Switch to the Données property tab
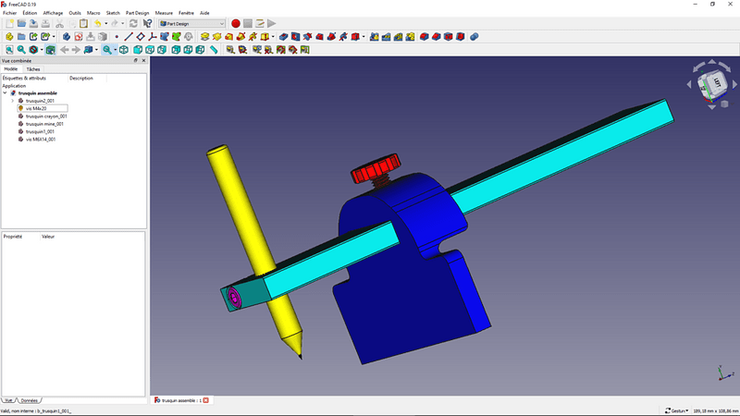Screen dimensions: 740x416 (x=29, y=400)
